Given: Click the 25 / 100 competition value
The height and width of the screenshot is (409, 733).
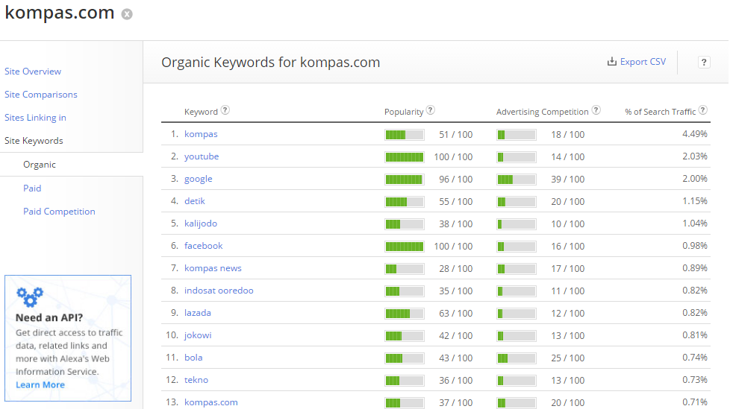Looking at the screenshot, I should pos(567,358).
